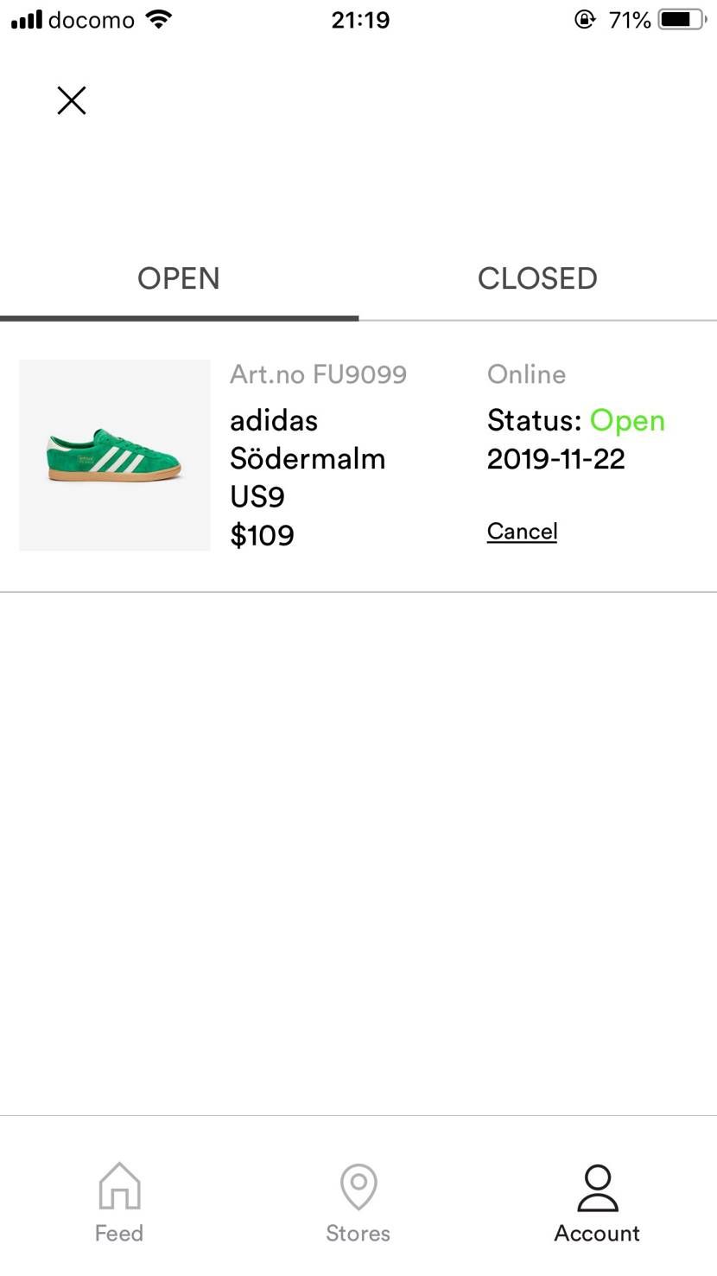Tap the order date 2019-11-22
This screenshot has height=1276, width=717.
tap(556, 459)
